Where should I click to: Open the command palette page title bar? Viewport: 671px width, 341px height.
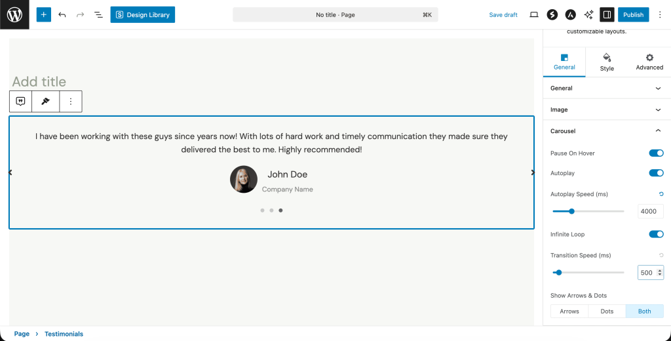pyautogui.click(x=335, y=14)
